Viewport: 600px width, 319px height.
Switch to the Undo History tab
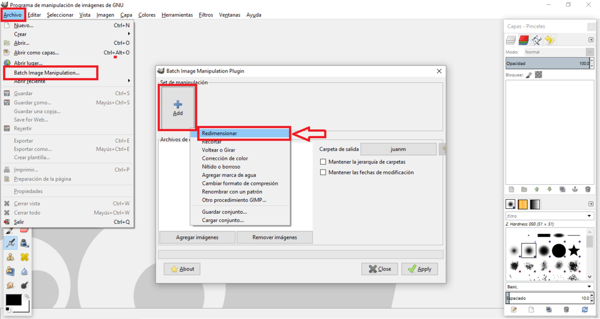pos(549,40)
